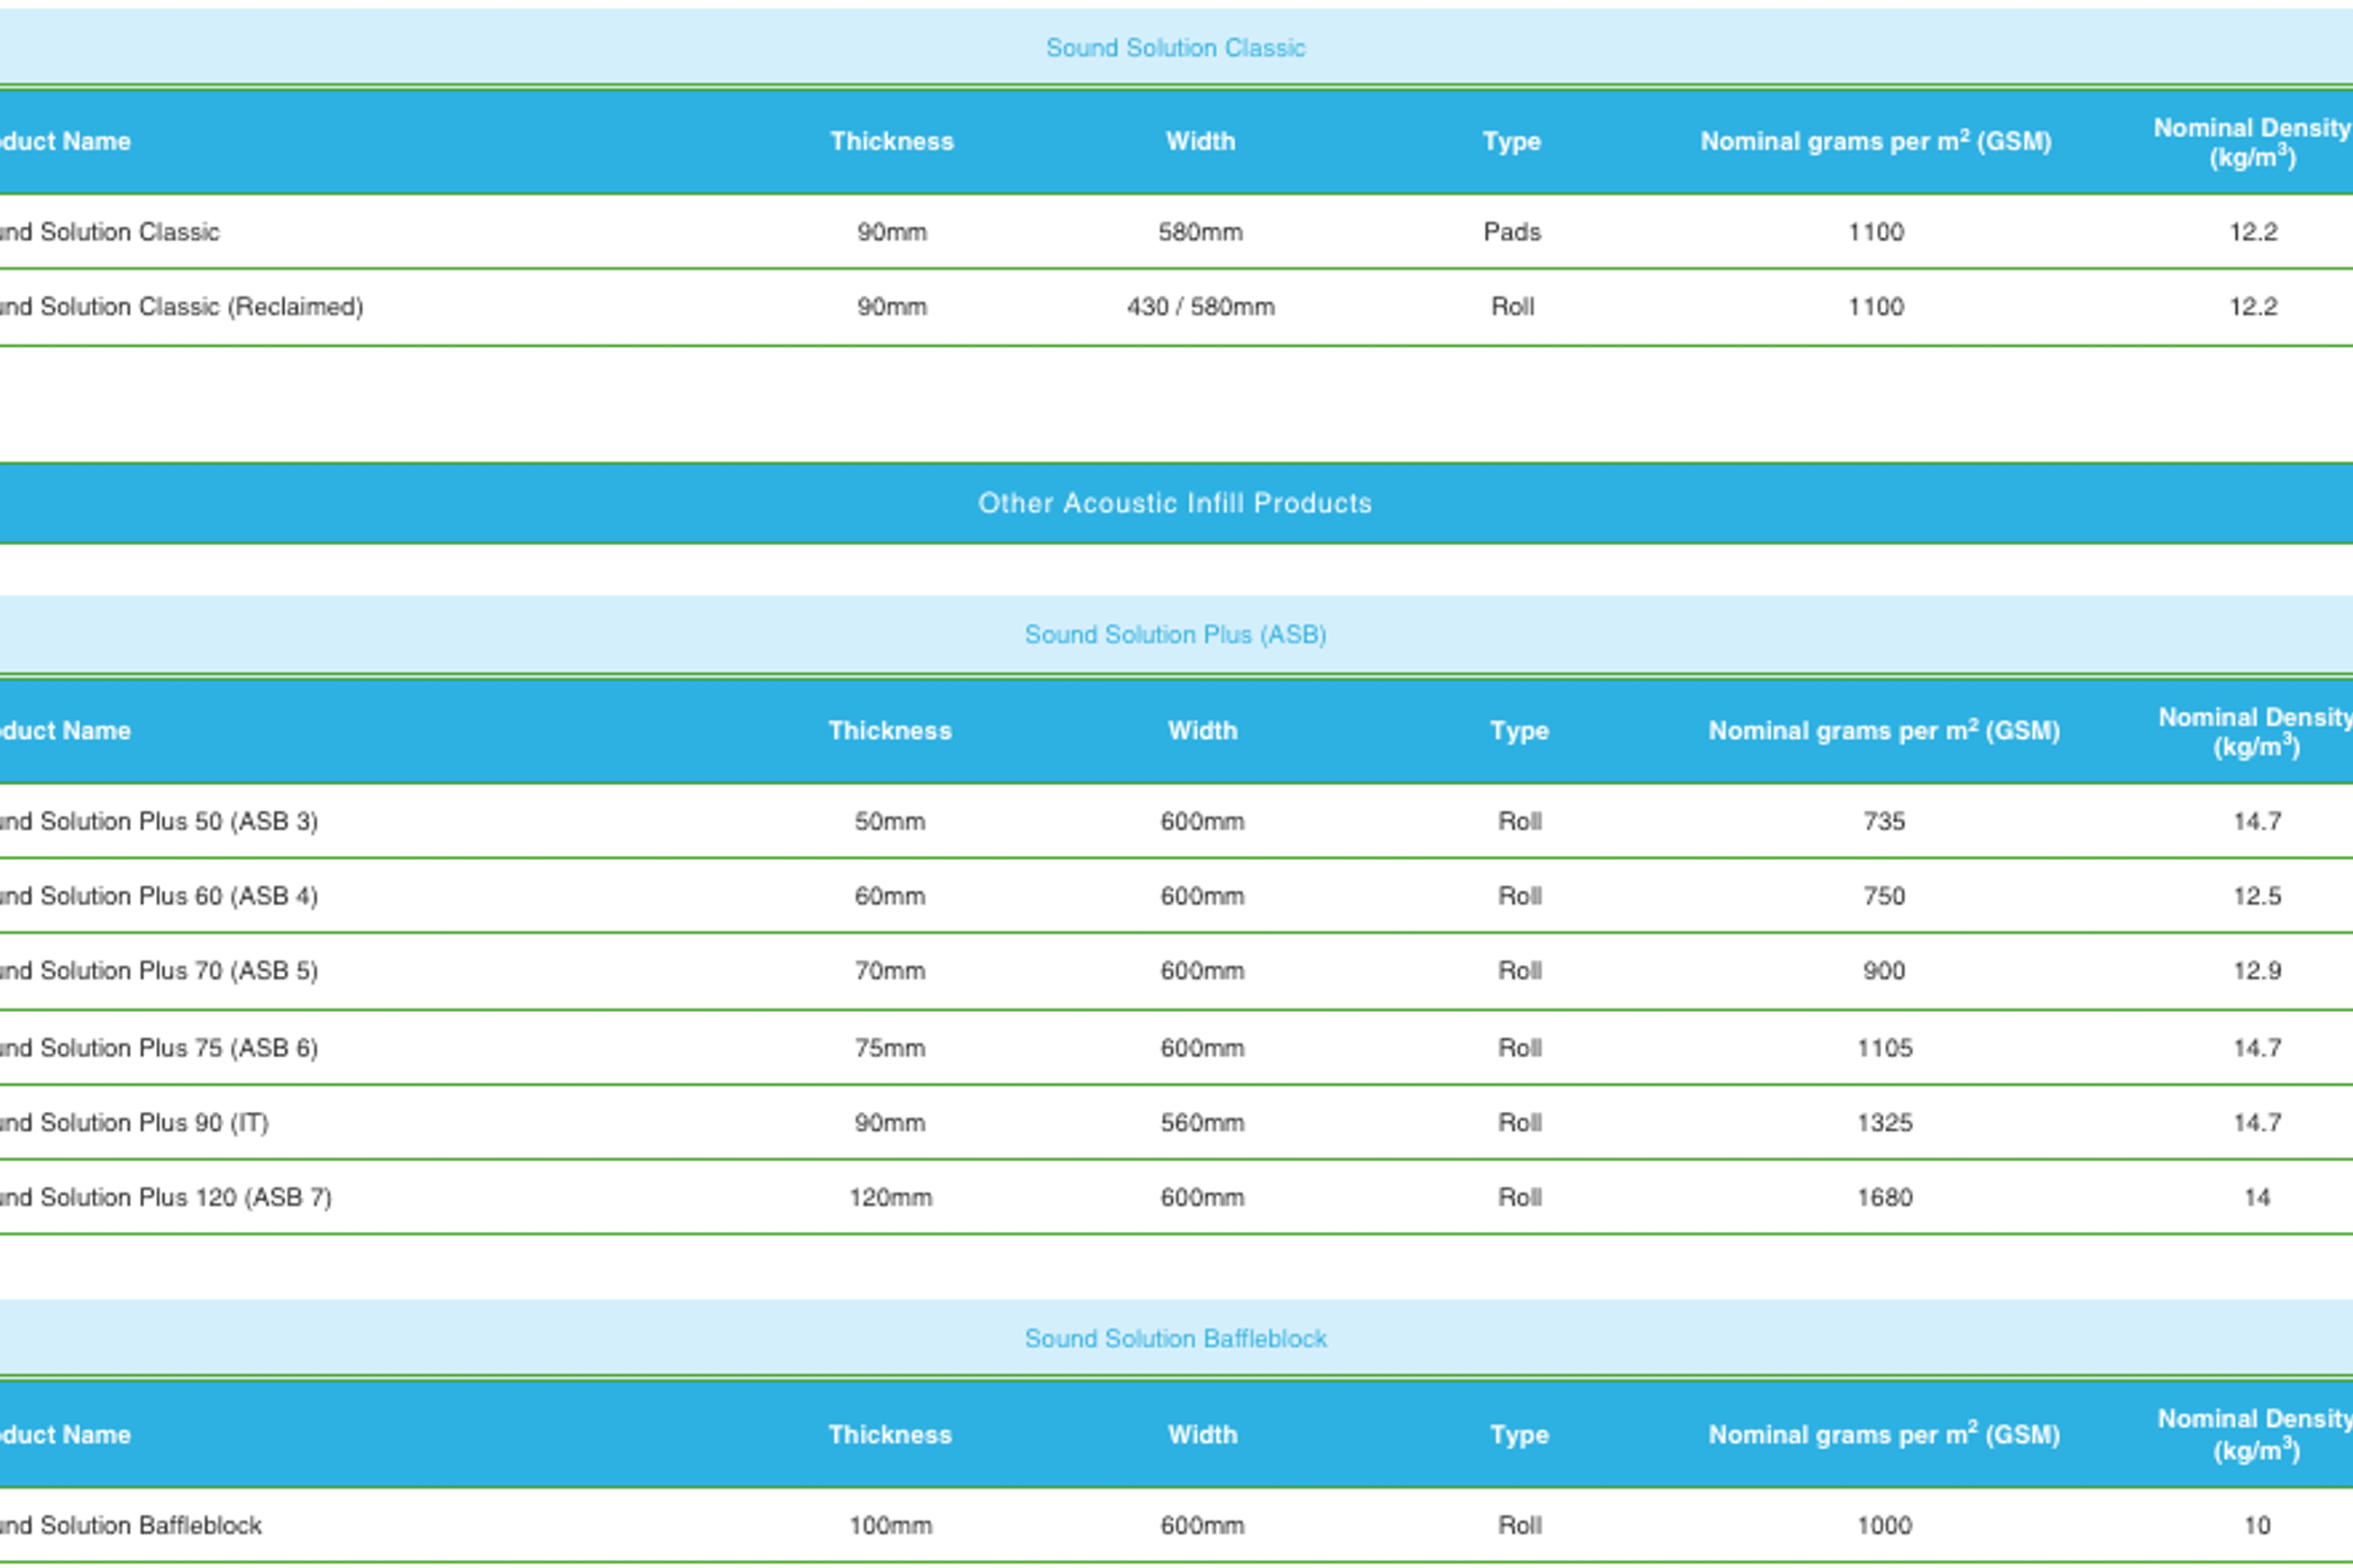Select the Thickness header in the Classic table
The width and height of the screenshot is (2353, 1568).
892,142
